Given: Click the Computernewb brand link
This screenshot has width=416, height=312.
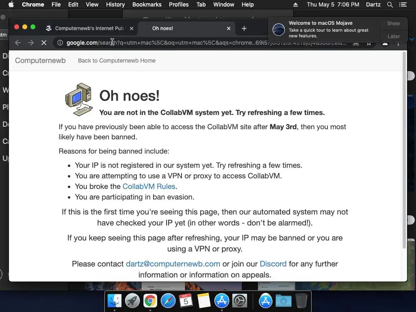Looking at the screenshot, I should tap(40, 61).
